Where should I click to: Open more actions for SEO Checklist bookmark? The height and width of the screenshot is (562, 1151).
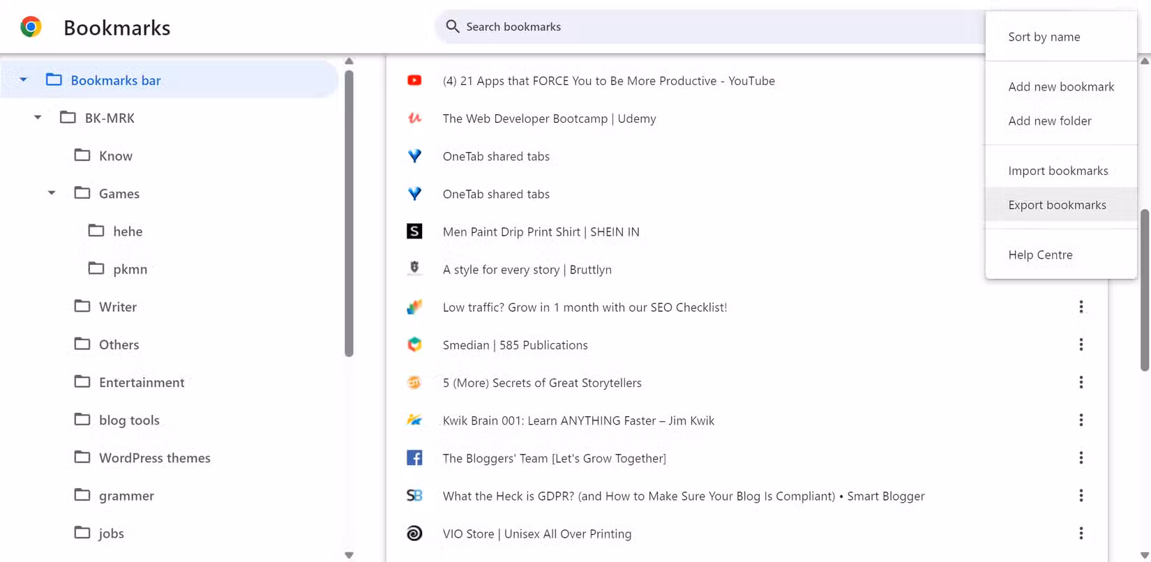point(1081,307)
